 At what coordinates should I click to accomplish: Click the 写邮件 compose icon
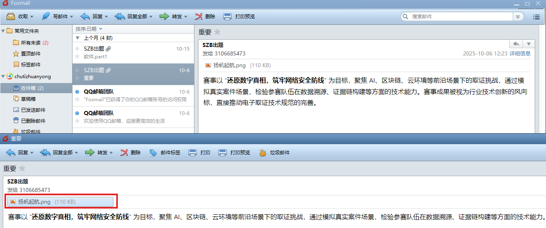pos(46,17)
